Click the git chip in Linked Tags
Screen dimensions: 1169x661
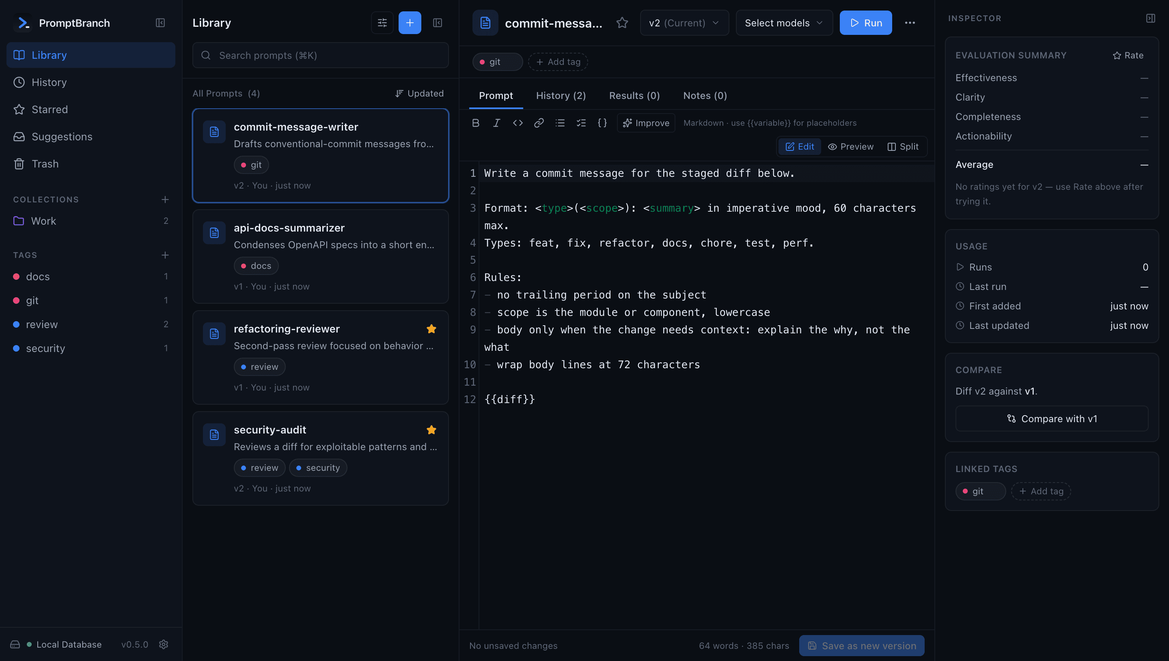pyautogui.click(x=980, y=491)
